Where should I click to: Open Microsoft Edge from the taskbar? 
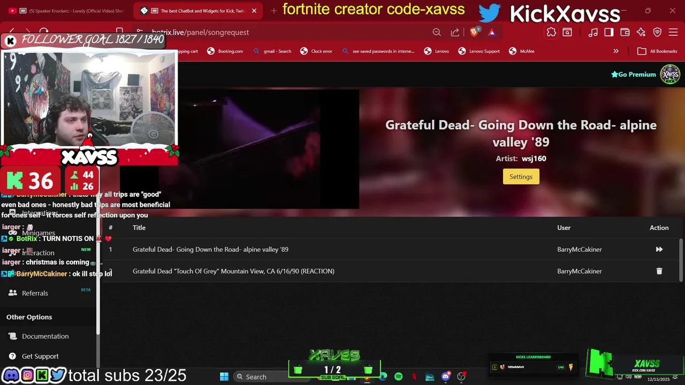[x=383, y=376]
